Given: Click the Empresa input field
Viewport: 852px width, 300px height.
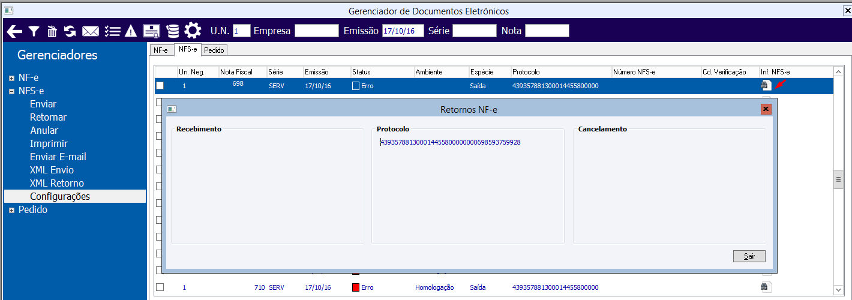Looking at the screenshot, I should (317, 31).
